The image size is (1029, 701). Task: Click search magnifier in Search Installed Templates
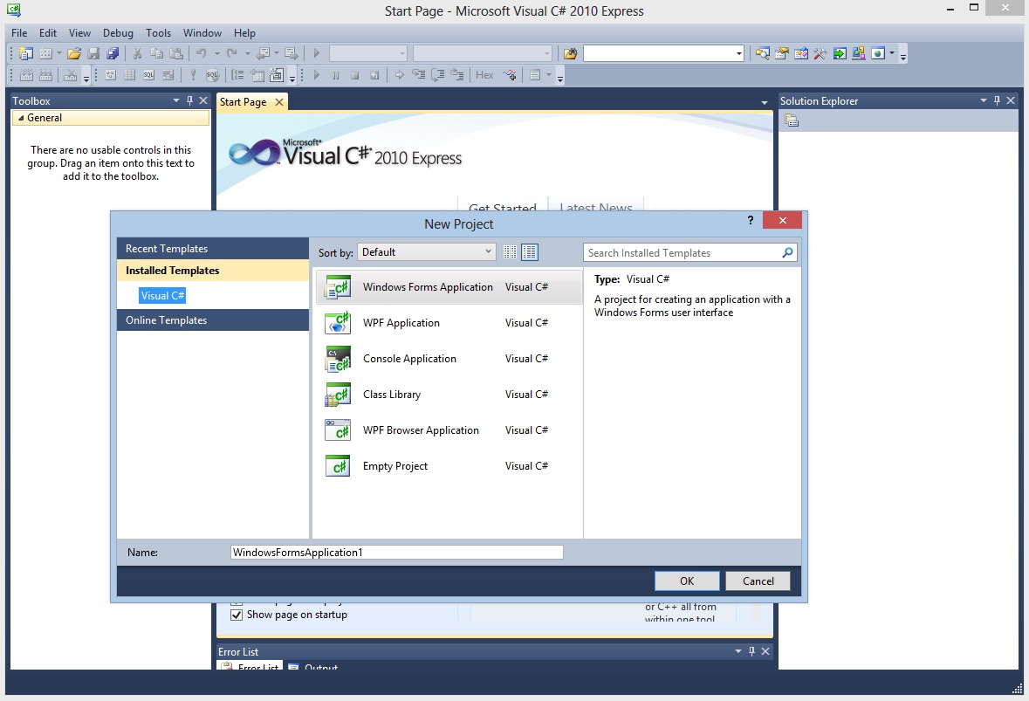[x=787, y=252]
